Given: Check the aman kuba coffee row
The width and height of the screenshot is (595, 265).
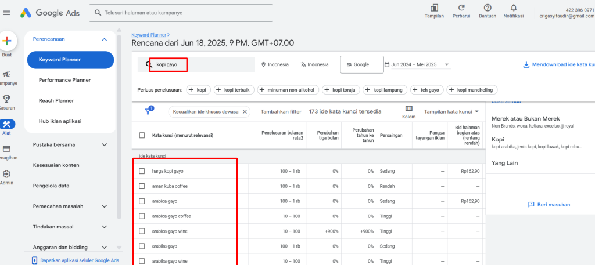Looking at the screenshot, I should click(142, 186).
